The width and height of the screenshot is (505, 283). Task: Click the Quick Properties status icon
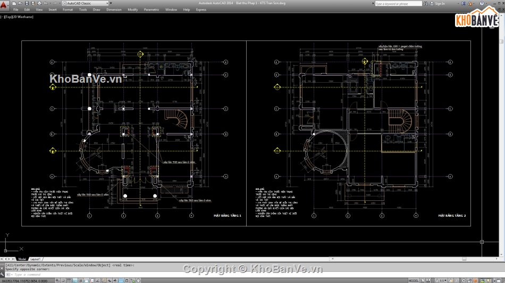coord(127,280)
